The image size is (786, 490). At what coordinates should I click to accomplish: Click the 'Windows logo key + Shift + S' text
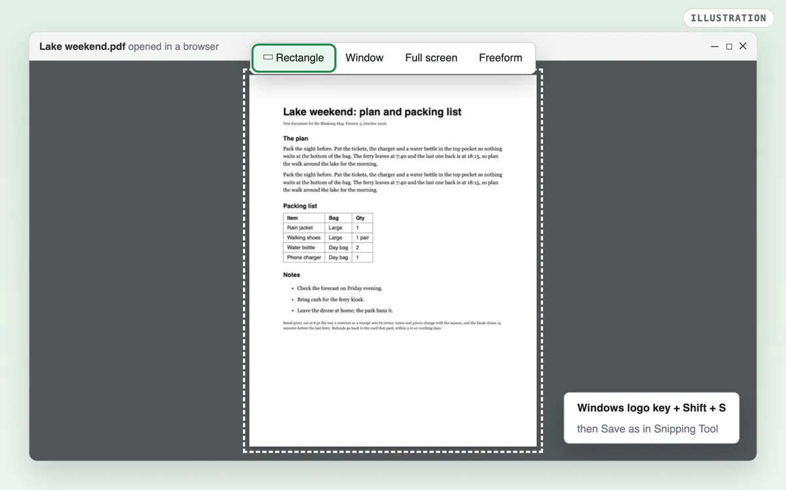point(651,407)
